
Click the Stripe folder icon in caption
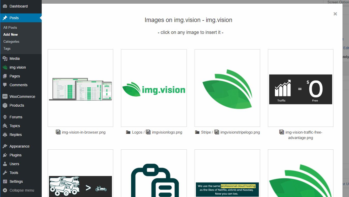tap(197, 132)
